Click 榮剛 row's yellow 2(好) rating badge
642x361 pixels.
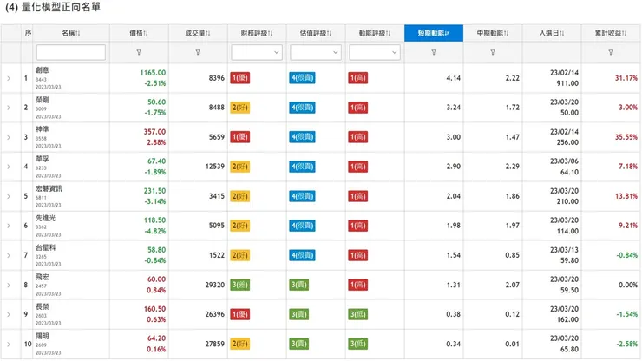pyautogui.click(x=240, y=108)
